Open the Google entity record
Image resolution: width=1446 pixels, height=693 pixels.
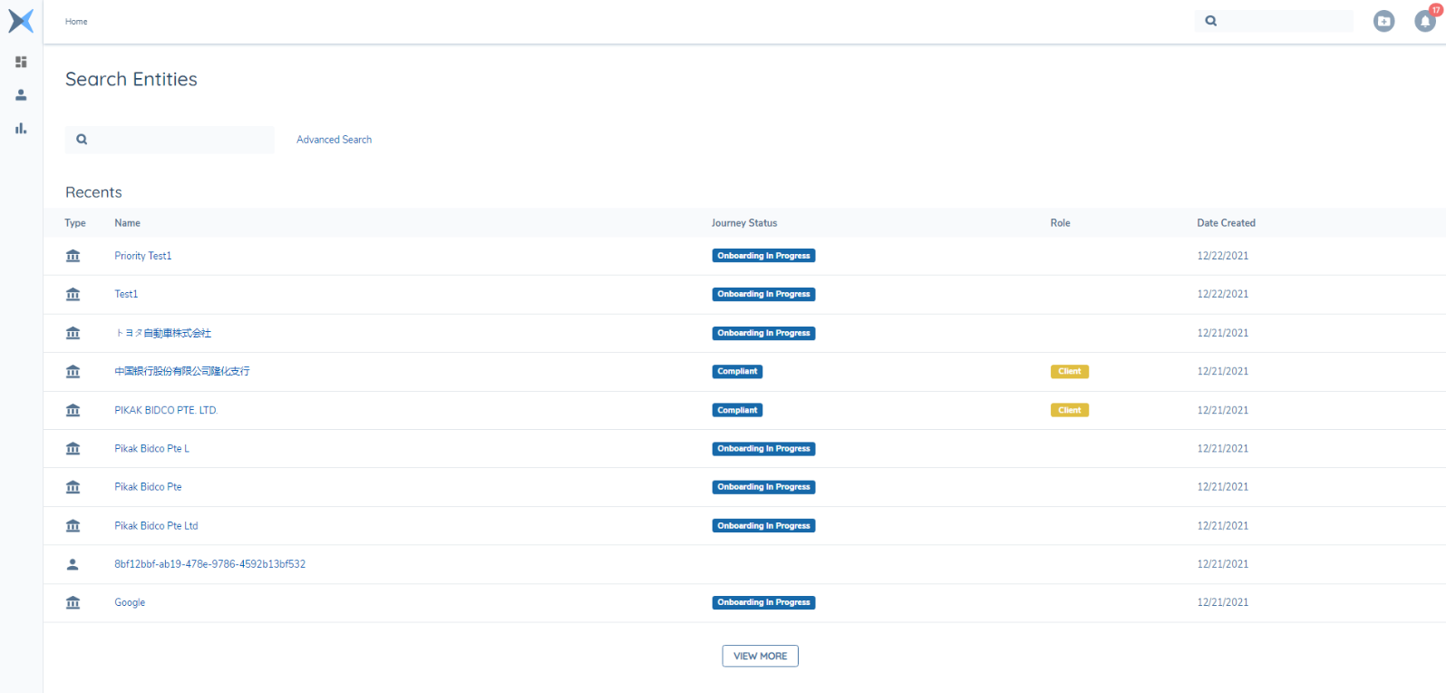point(130,602)
